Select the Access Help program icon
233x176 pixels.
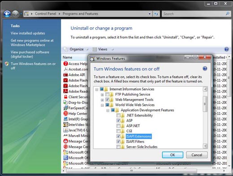click(x=65, y=63)
